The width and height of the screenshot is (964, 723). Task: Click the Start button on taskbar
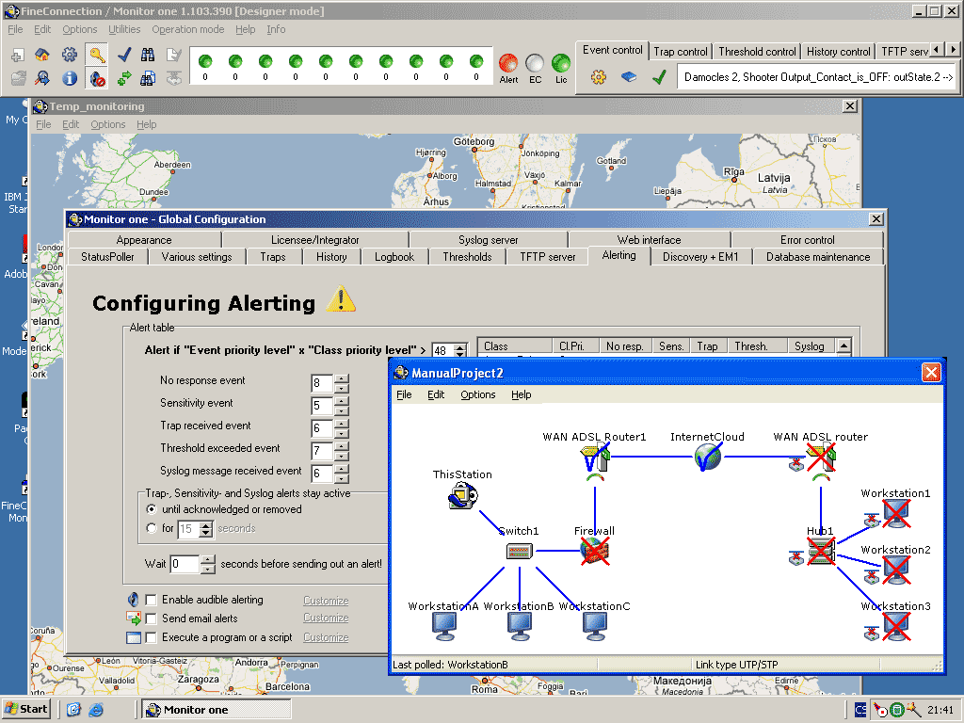coord(26,709)
